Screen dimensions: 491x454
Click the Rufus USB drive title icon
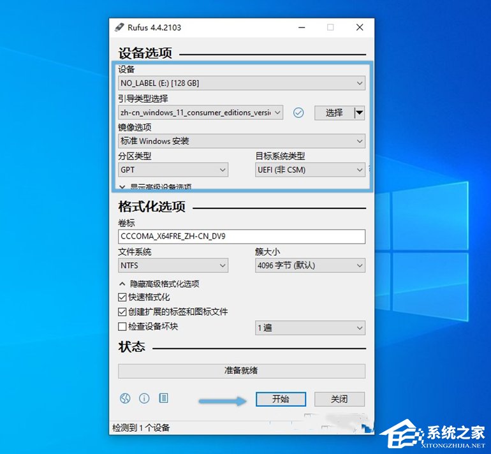click(x=119, y=27)
